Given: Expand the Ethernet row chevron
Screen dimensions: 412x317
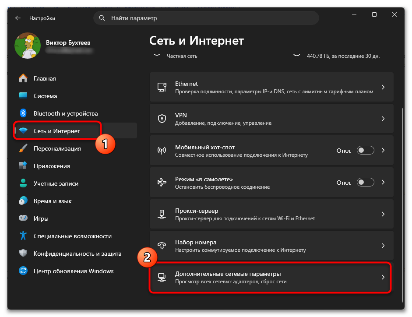Looking at the screenshot, I should (383, 87).
